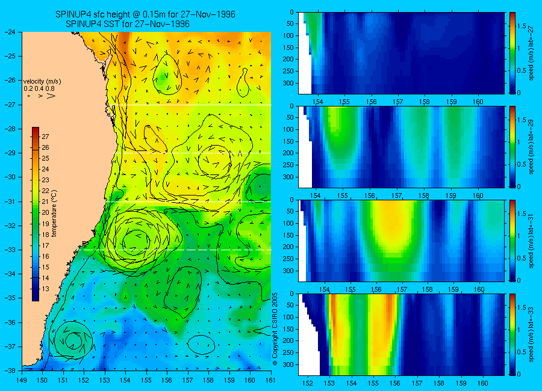Click the closed contour near 156E, -25.5

click(x=167, y=75)
